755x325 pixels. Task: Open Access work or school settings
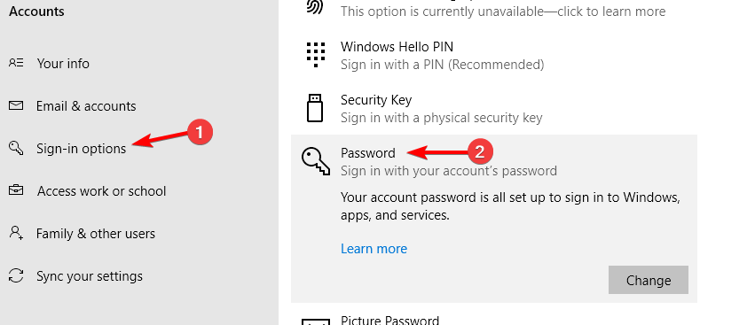(x=102, y=191)
